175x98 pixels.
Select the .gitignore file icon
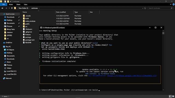click(x=24, y=32)
